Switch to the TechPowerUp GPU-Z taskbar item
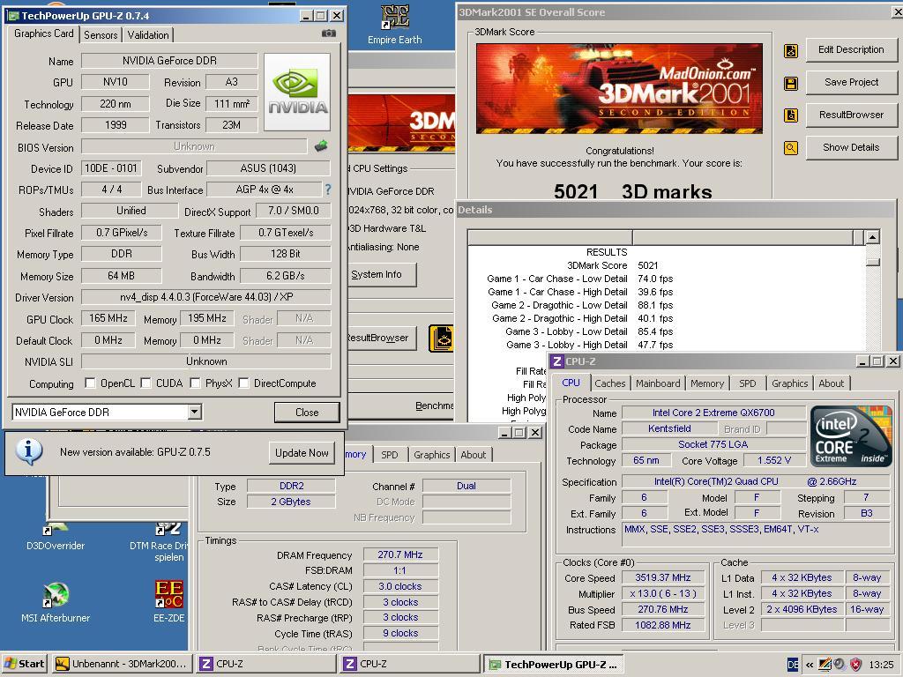This screenshot has height=677, width=903. click(555, 665)
